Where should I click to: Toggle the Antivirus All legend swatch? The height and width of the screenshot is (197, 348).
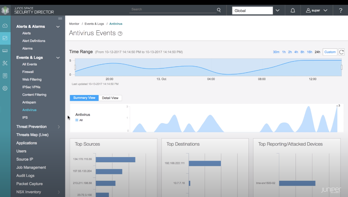coord(77,120)
